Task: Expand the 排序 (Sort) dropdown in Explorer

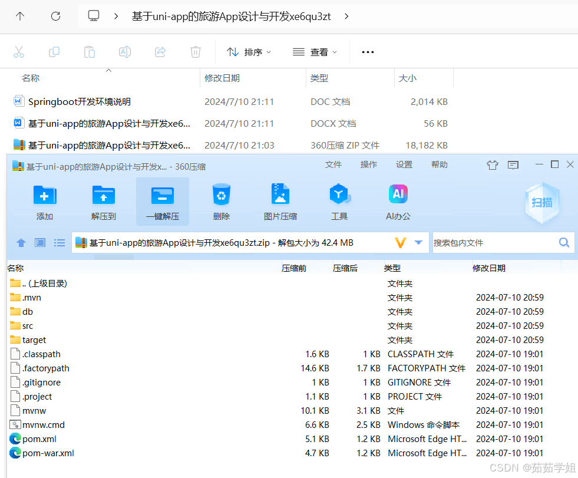Action: (x=249, y=52)
